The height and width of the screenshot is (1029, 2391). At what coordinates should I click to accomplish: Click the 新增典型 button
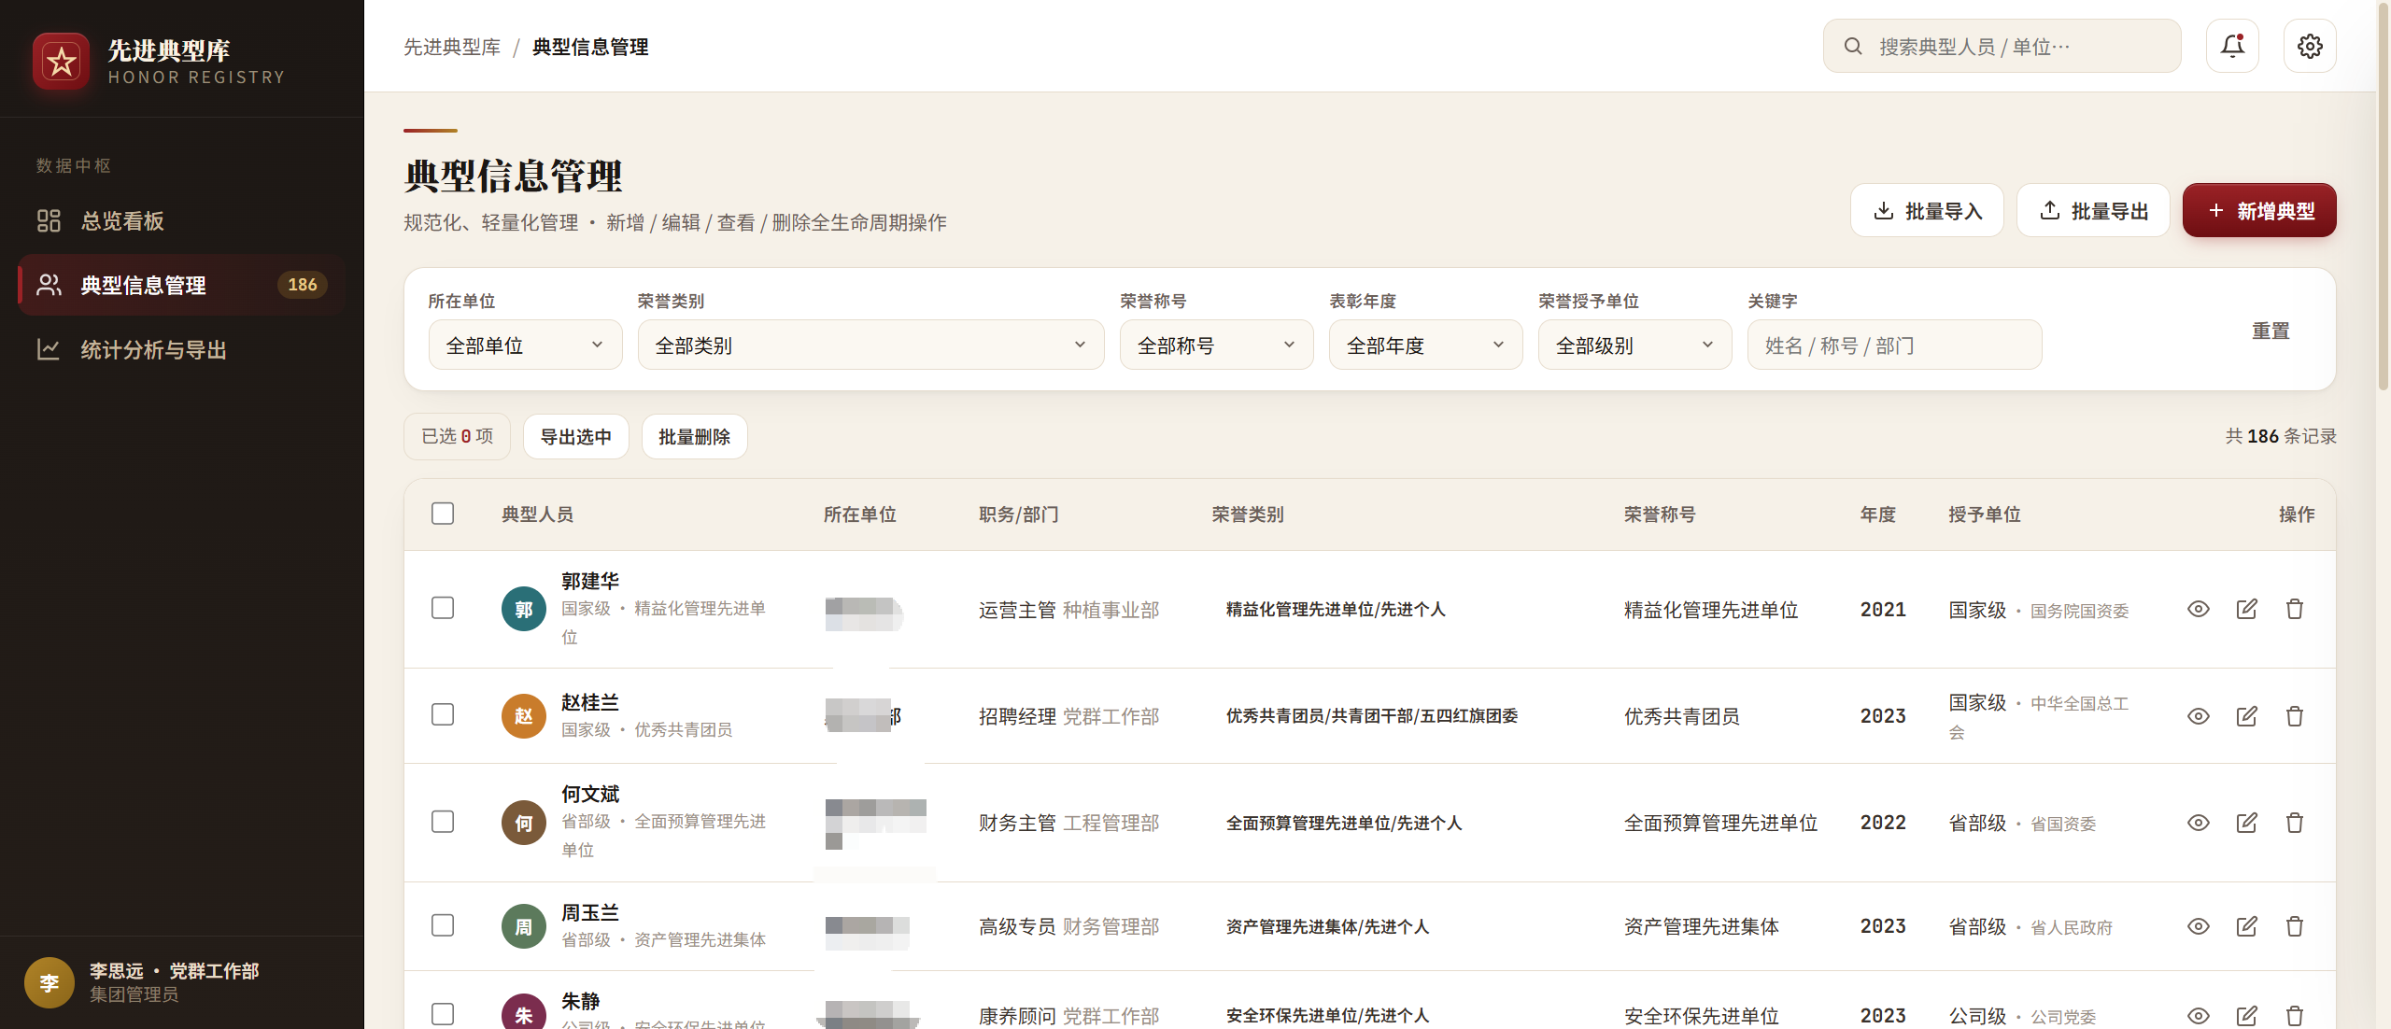tap(2259, 210)
